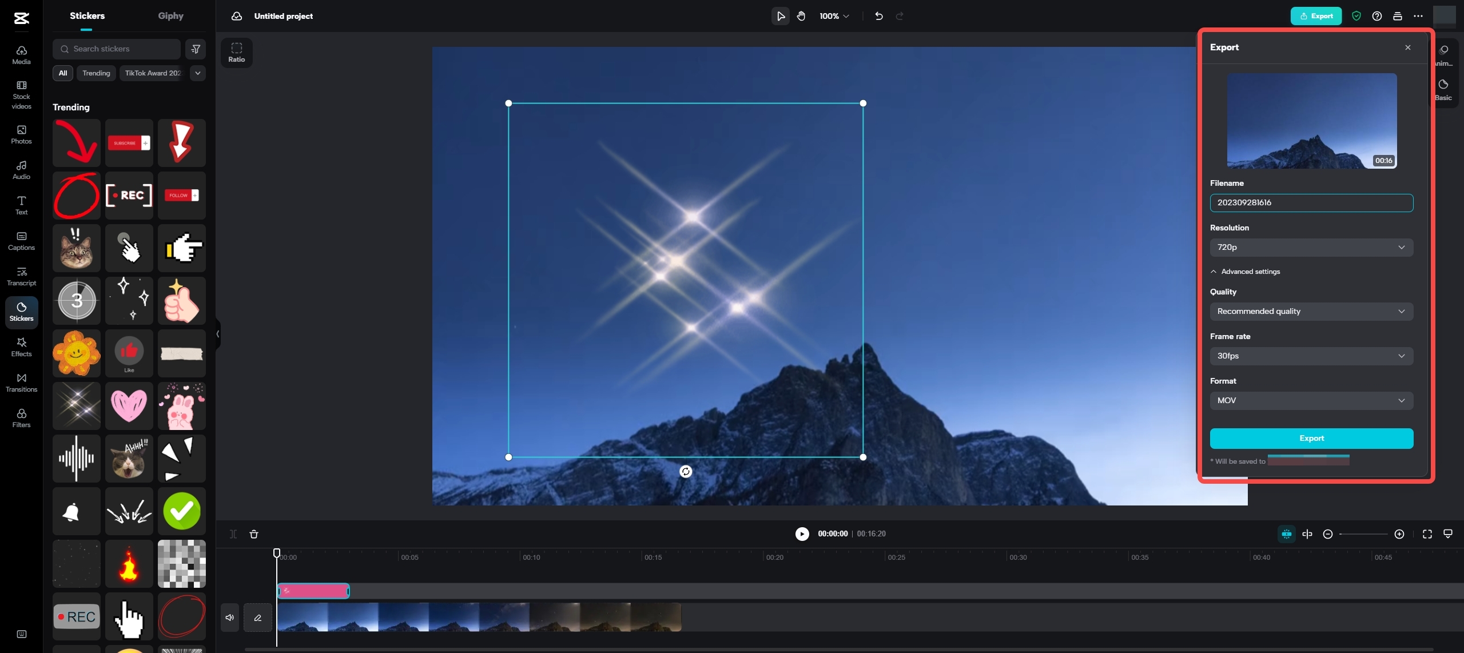Open the Format MOV dropdown

coord(1311,400)
